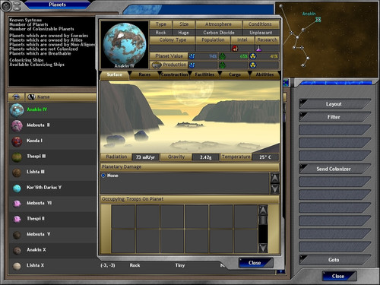
Task: Click the Mebsuta II planet icon
Action: 17,126
